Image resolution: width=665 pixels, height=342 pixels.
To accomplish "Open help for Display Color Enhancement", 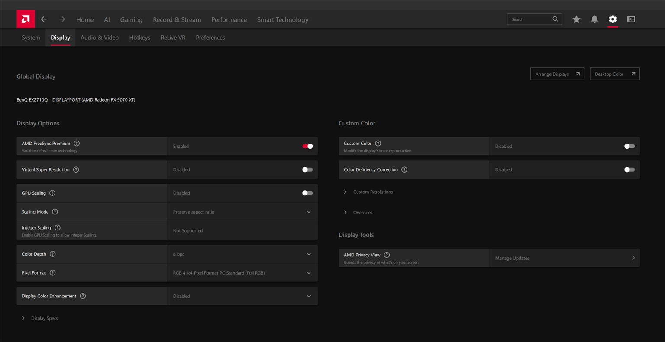I will pyautogui.click(x=83, y=296).
